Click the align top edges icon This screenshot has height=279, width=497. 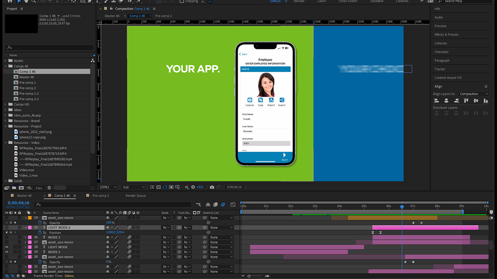[x=466, y=101]
